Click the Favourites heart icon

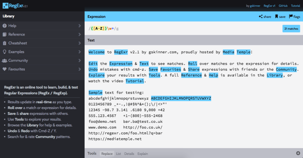tap(4, 69)
